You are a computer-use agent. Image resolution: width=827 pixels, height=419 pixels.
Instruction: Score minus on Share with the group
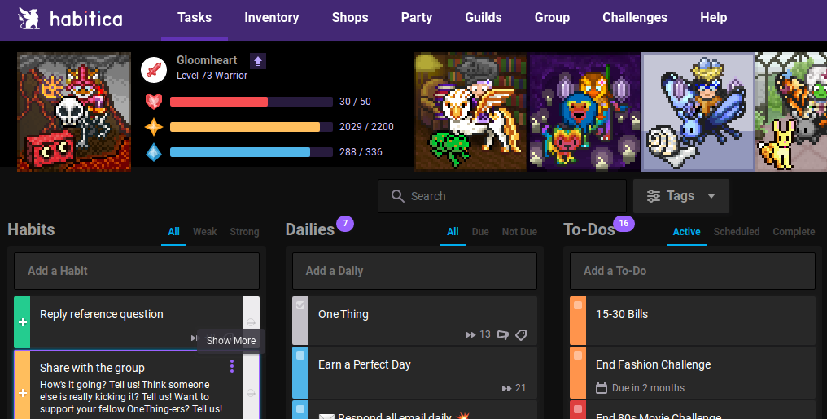pos(251,393)
